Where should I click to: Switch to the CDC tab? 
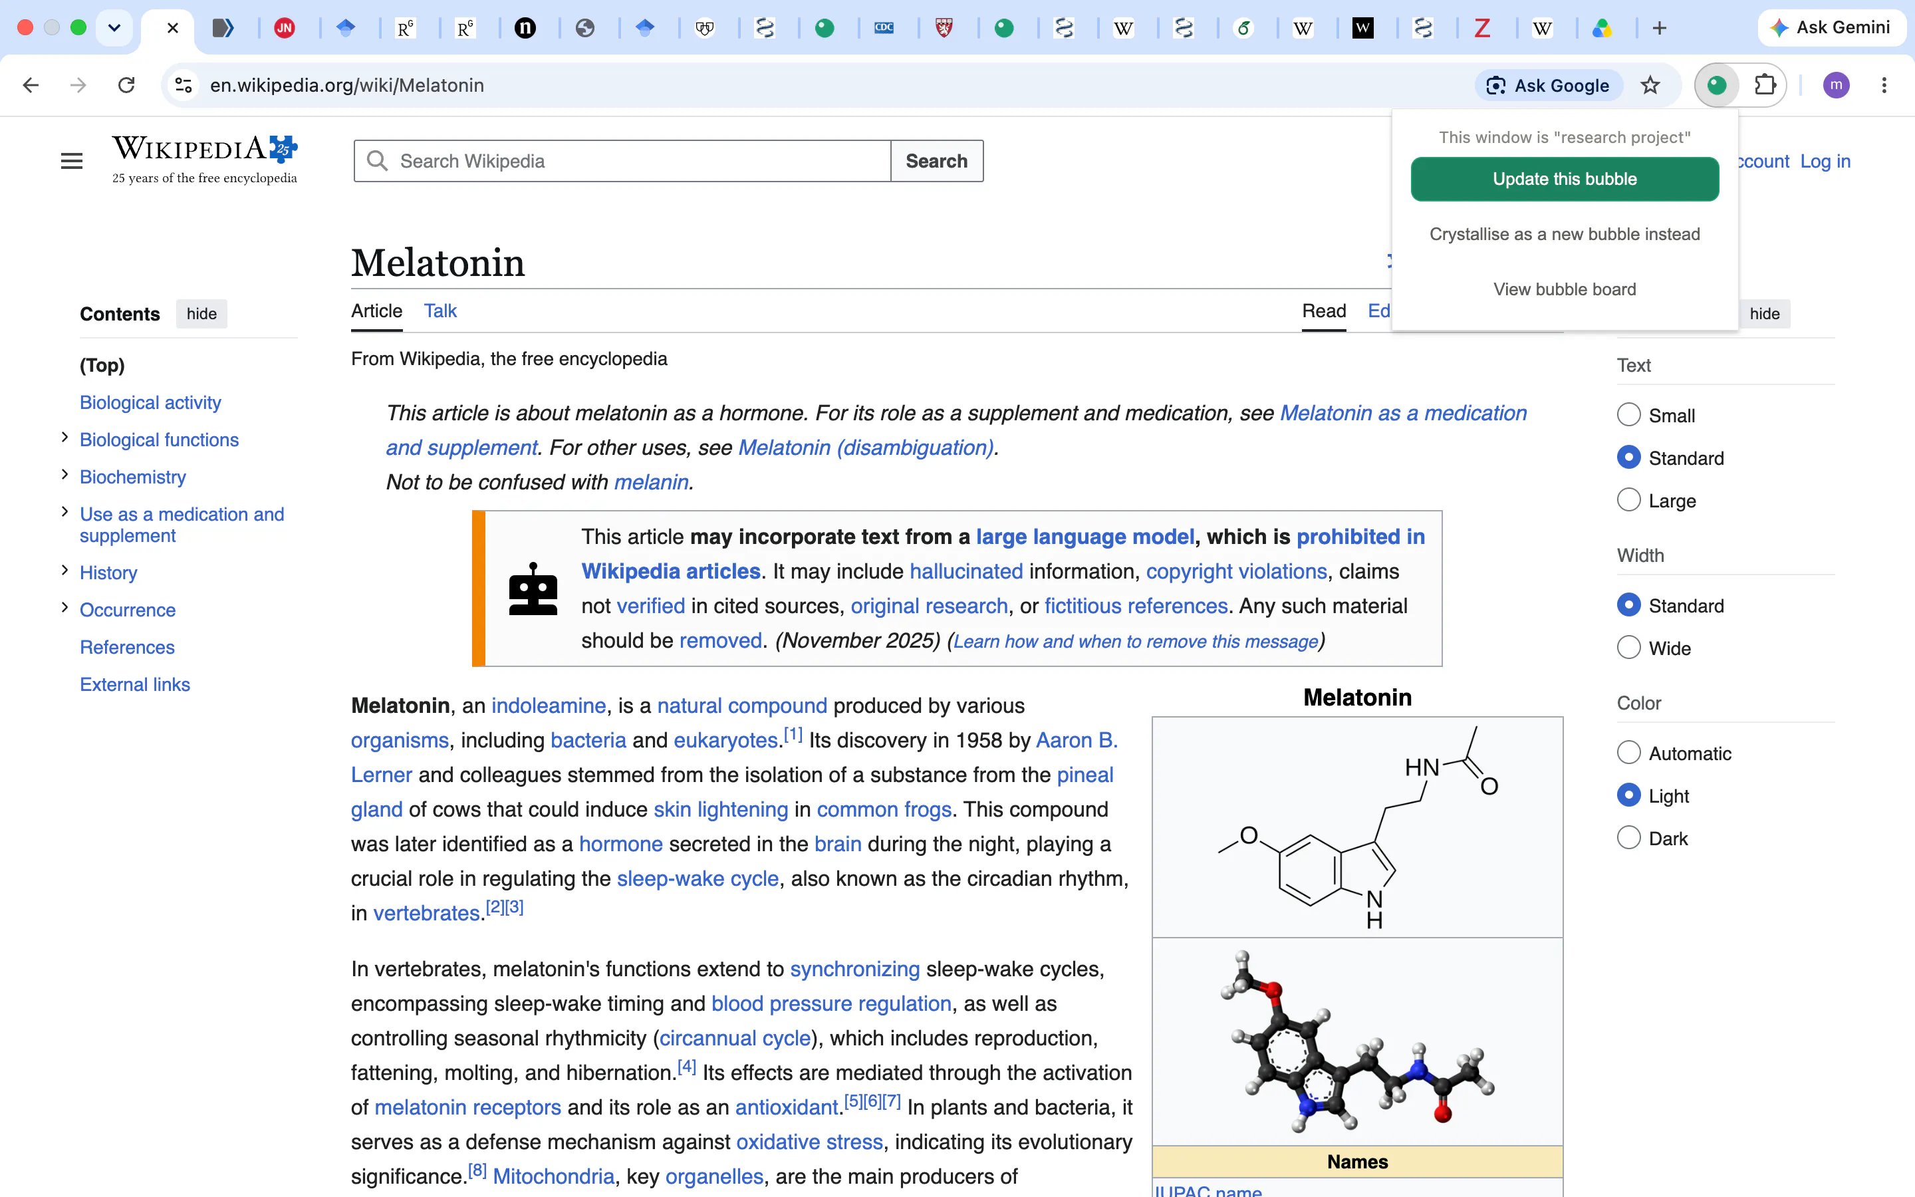(884, 29)
